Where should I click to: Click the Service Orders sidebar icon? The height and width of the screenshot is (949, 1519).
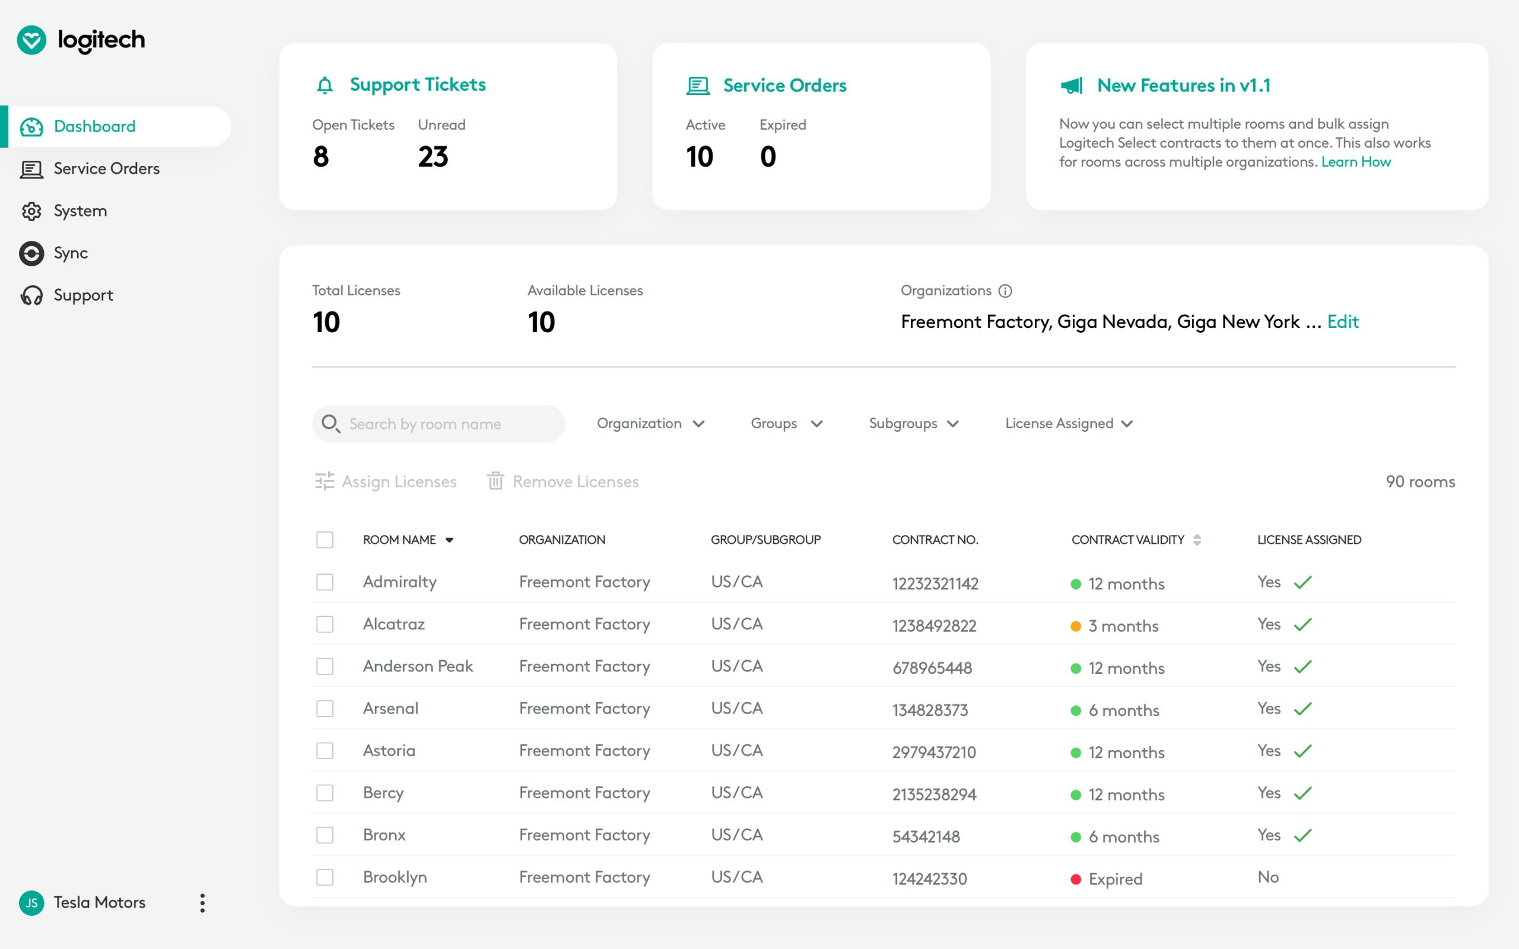pyautogui.click(x=31, y=169)
